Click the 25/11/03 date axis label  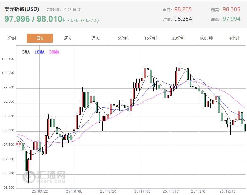pos(142,191)
